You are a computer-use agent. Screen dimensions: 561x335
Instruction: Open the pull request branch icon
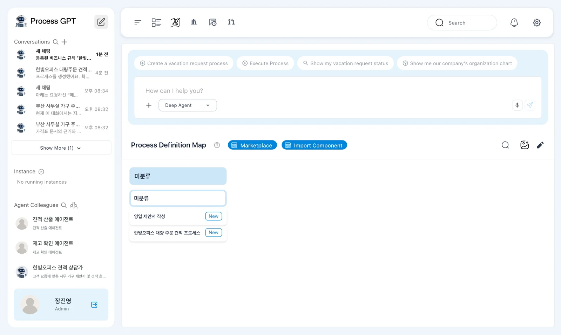pos(231,22)
